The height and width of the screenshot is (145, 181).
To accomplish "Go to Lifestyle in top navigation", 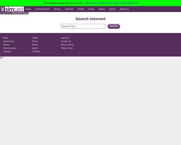I will [69, 9].
